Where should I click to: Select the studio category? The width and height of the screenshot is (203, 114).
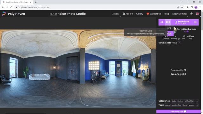coord(174,101)
